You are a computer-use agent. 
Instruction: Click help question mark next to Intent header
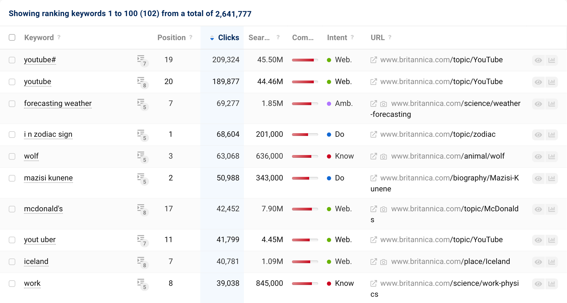352,37
